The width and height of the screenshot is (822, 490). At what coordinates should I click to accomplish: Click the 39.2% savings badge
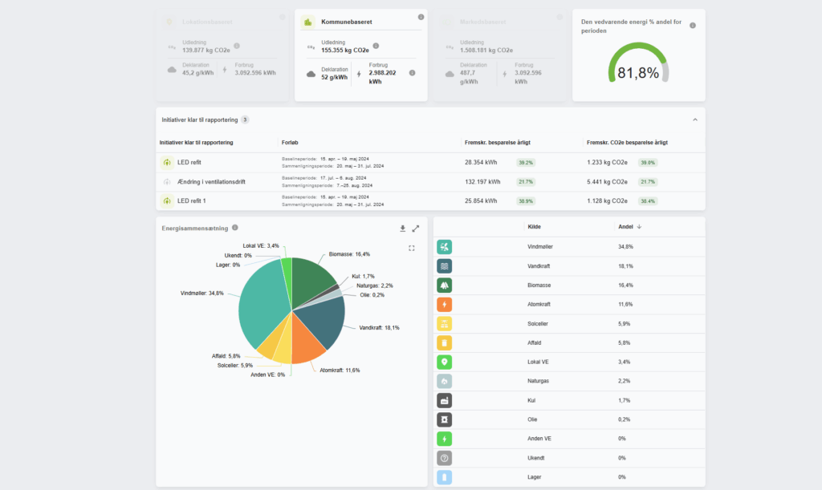click(x=526, y=163)
